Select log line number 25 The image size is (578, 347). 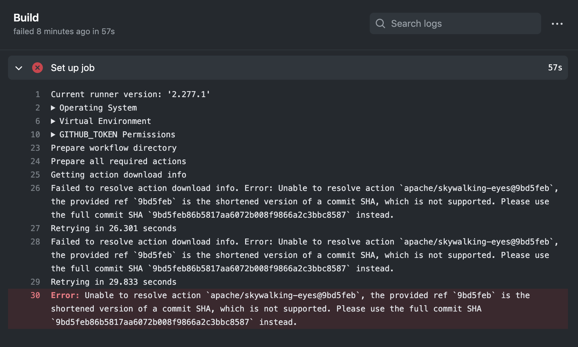click(x=35, y=175)
